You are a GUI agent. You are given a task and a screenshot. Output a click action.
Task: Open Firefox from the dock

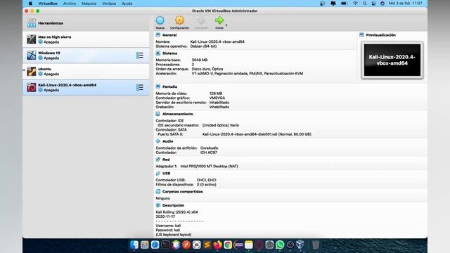point(217,245)
